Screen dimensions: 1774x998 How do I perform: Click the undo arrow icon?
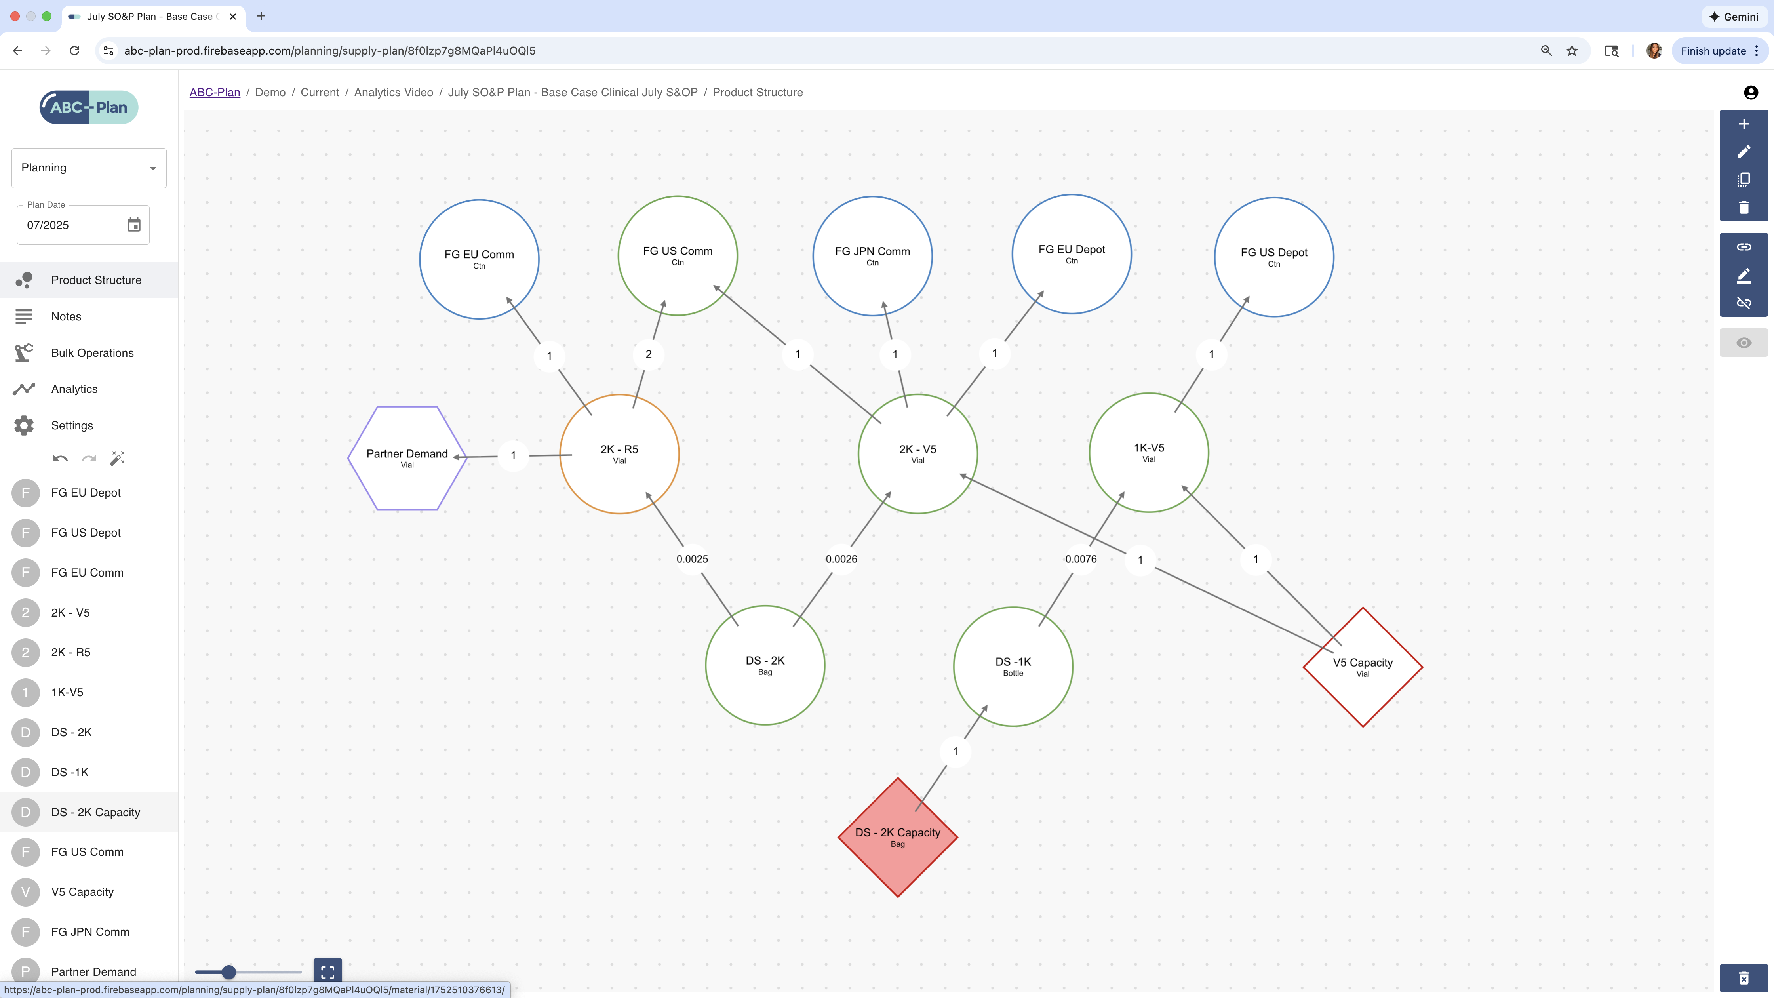coord(60,459)
